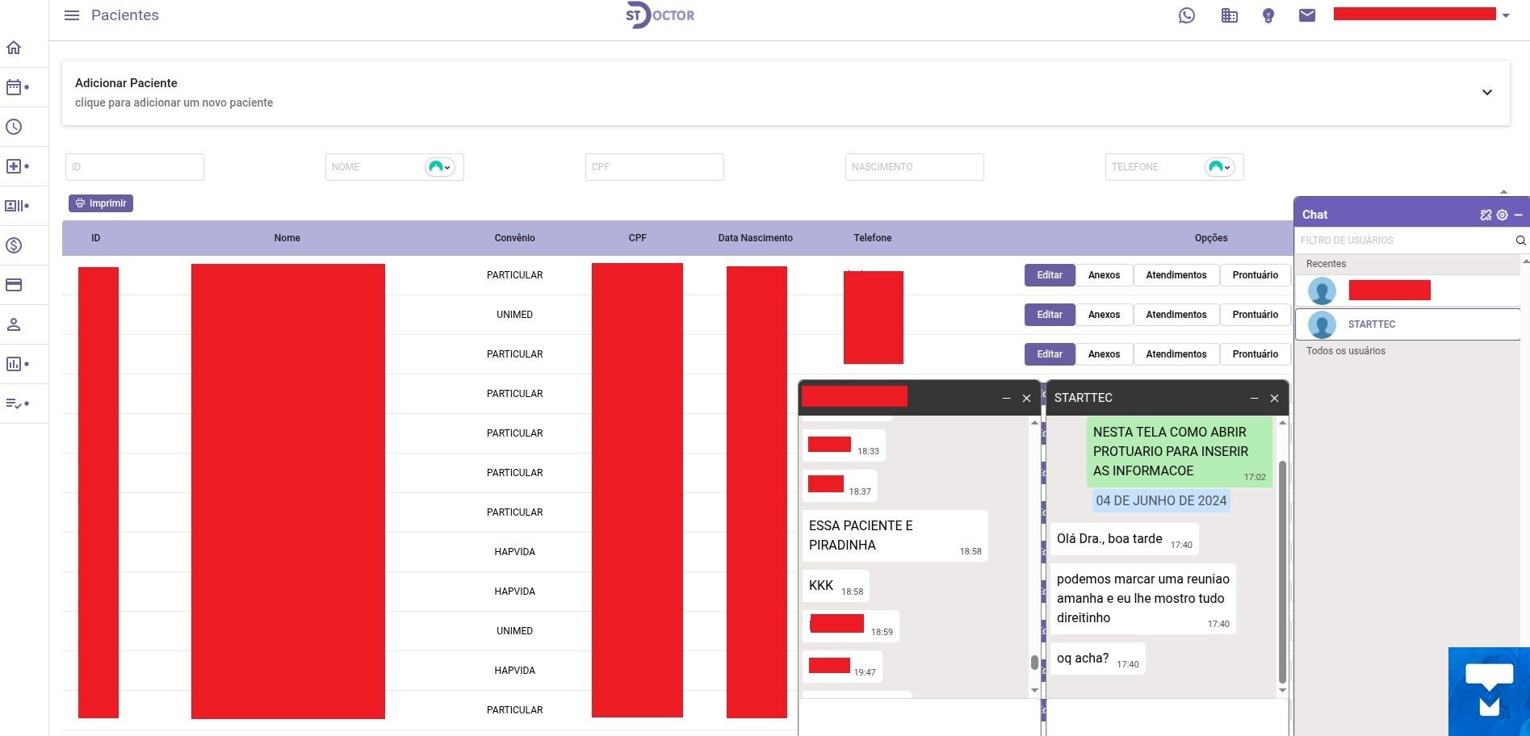The width and height of the screenshot is (1530, 736).
Task: Toggle the hamburger menu
Action: 72,15
